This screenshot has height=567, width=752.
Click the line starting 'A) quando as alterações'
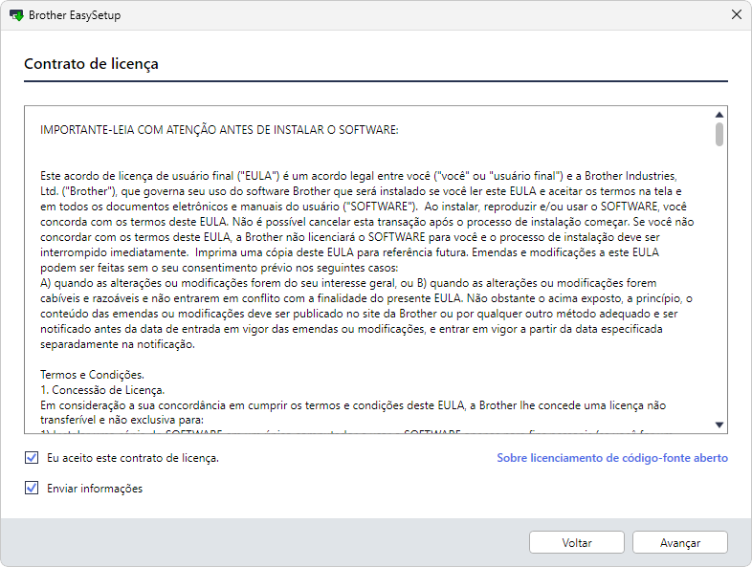pos(348,283)
